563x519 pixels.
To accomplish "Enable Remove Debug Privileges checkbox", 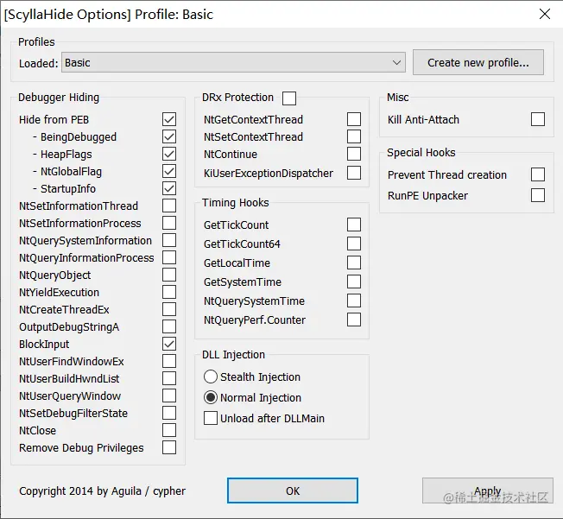I will pos(169,447).
